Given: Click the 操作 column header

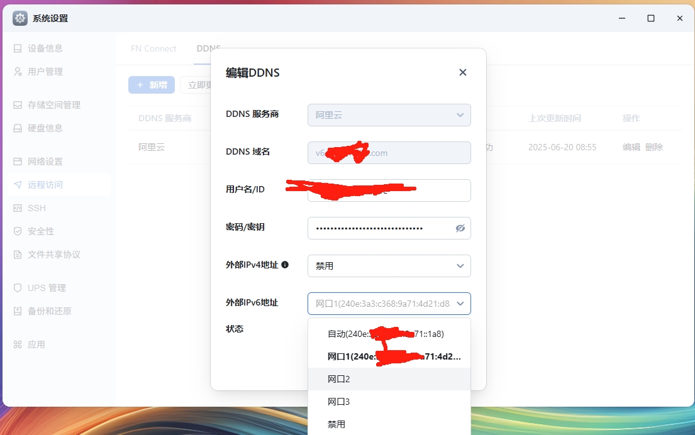Looking at the screenshot, I should point(631,118).
